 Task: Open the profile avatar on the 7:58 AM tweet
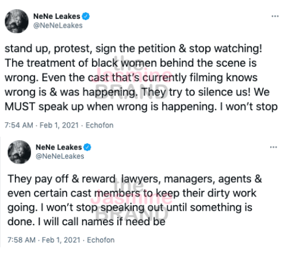[19, 152]
